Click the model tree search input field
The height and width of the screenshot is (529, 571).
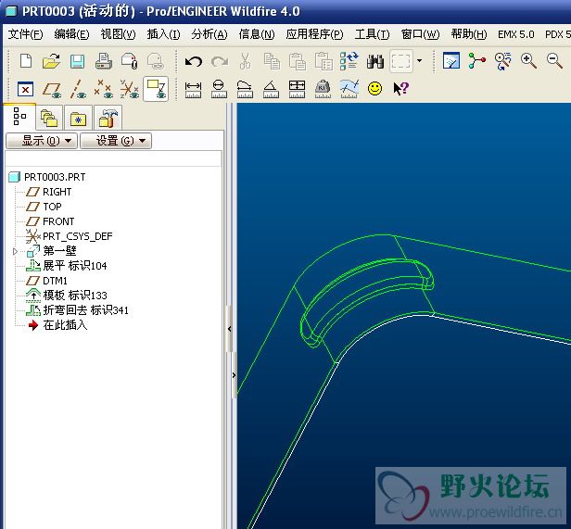coord(113,158)
